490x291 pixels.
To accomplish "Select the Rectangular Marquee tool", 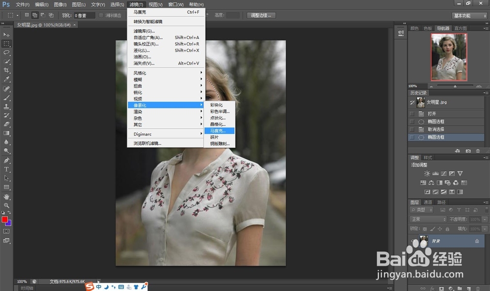I will click(6, 44).
